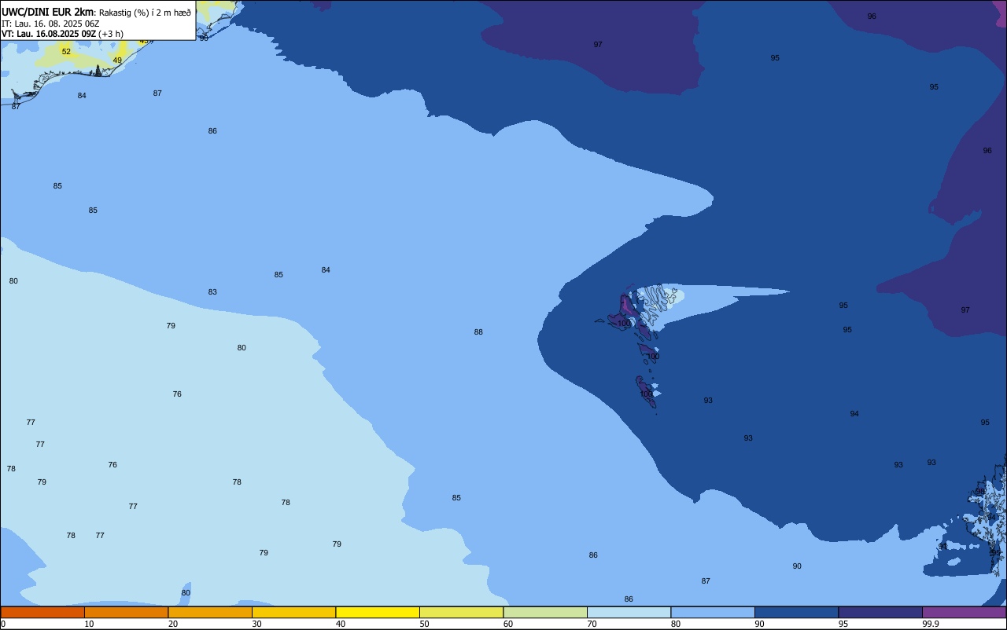Click the 'VT: Lau. 16.08.2025 09Z (+3 h)' line

pyautogui.click(x=62, y=34)
